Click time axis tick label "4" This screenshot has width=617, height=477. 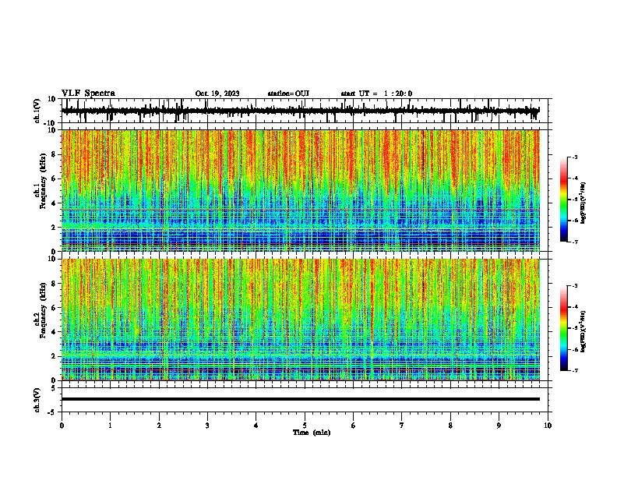click(256, 426)
